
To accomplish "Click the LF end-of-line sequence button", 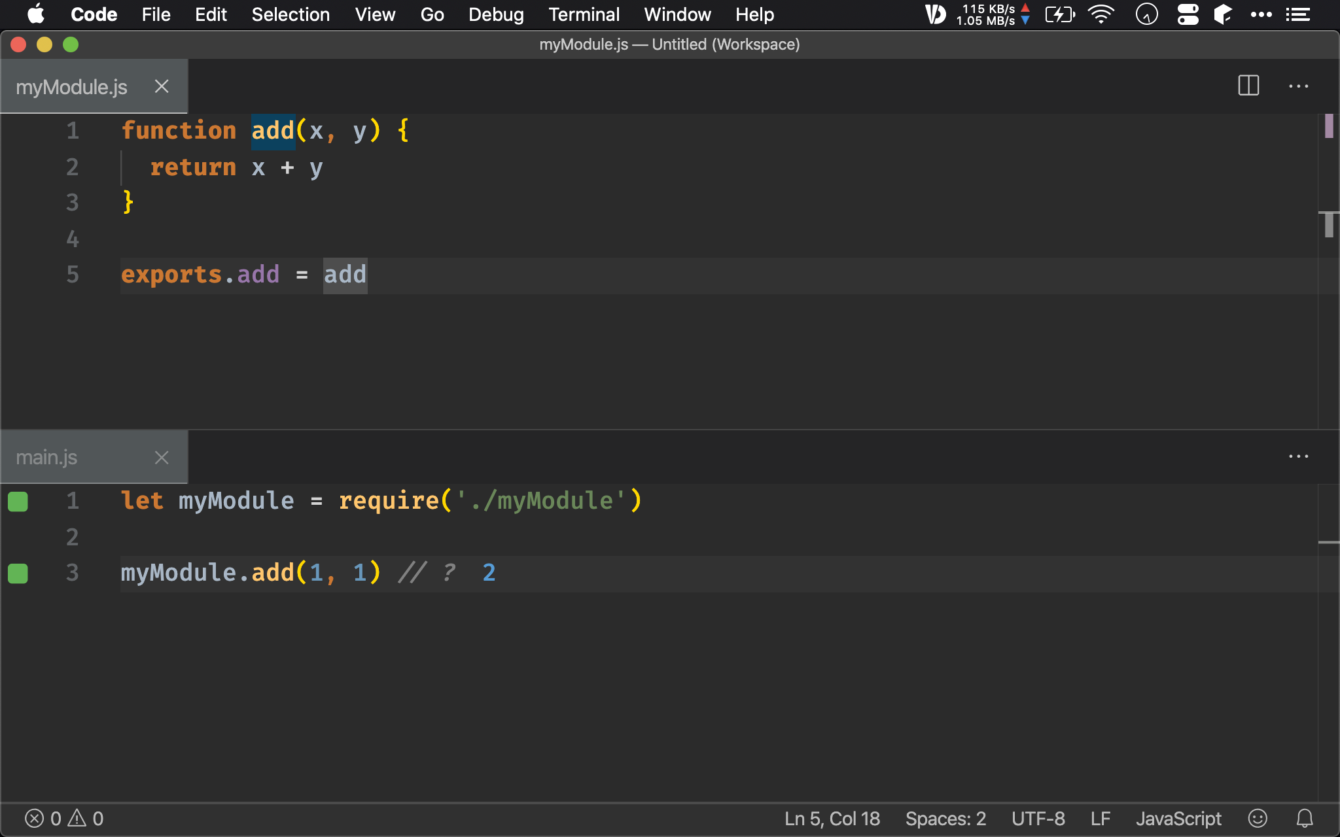I will pos(1100,818).
